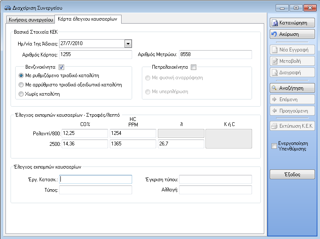Select the Κάρτα έλεγχου καυσαερίων tab
Image resolution: width=320 pixels, height=239 pixels.
click(87, 19)
